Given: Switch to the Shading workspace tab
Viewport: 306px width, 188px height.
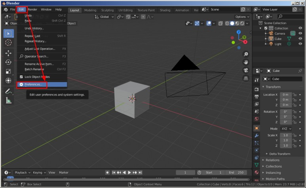Looking at the screenshot, I should 165,10.
